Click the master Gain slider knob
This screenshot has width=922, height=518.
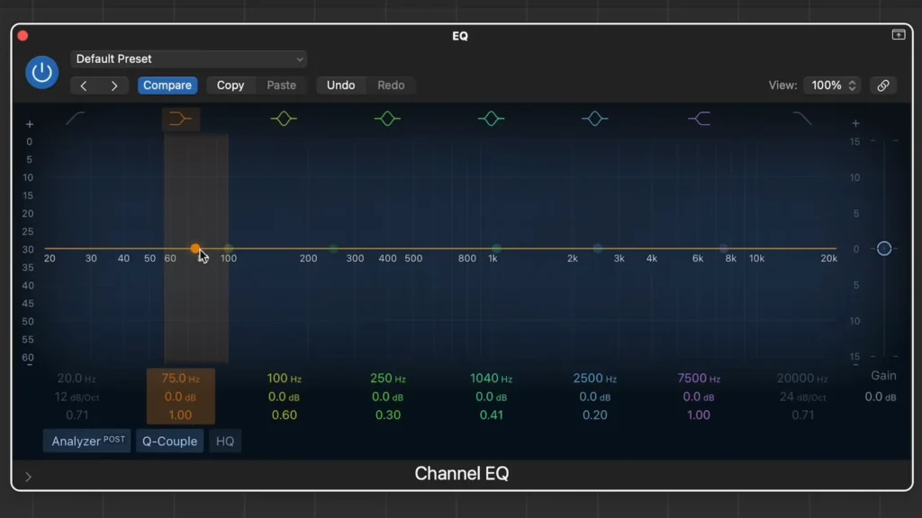[884, 248]
